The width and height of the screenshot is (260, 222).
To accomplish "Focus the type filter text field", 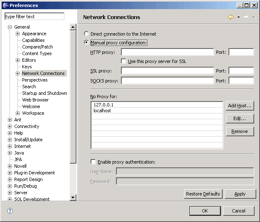I will click(x=34, y=17).
